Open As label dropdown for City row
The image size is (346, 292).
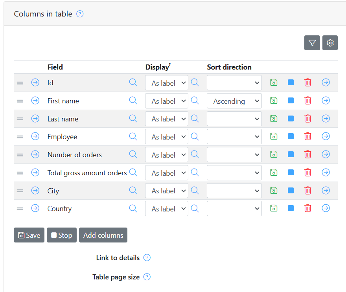[167, 191]
